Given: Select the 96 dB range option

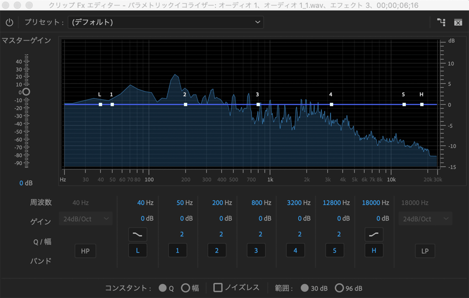Looking at the screenshot, I should click(339, 288).
